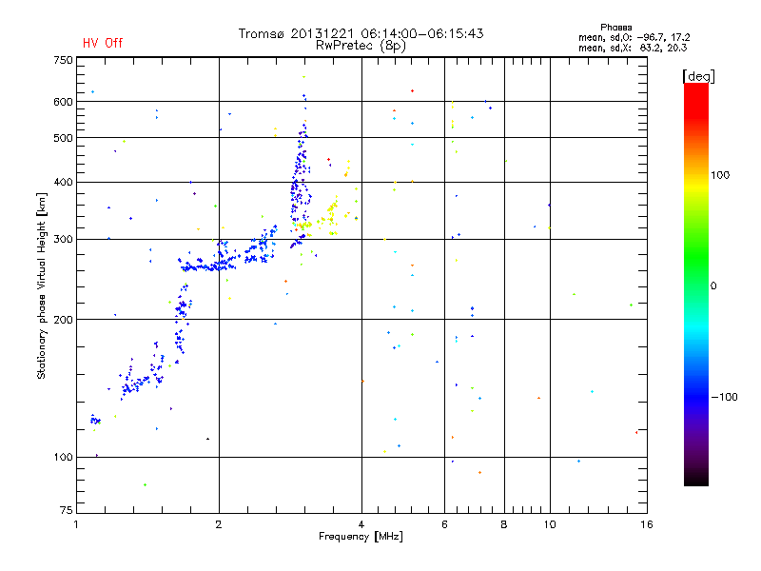Screen dimensions: 761x571
Task: Click the red 'HV Off' status text
Action: [103, 43]
